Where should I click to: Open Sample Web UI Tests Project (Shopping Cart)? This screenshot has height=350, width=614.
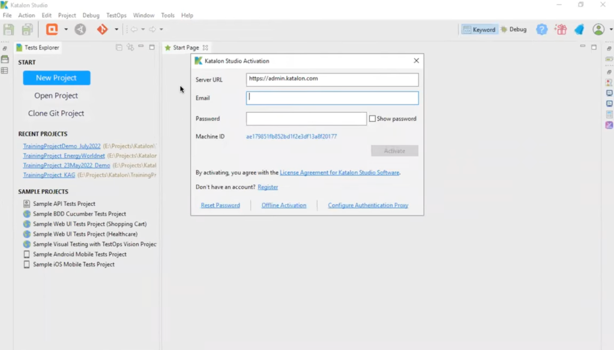pos(89,224)
